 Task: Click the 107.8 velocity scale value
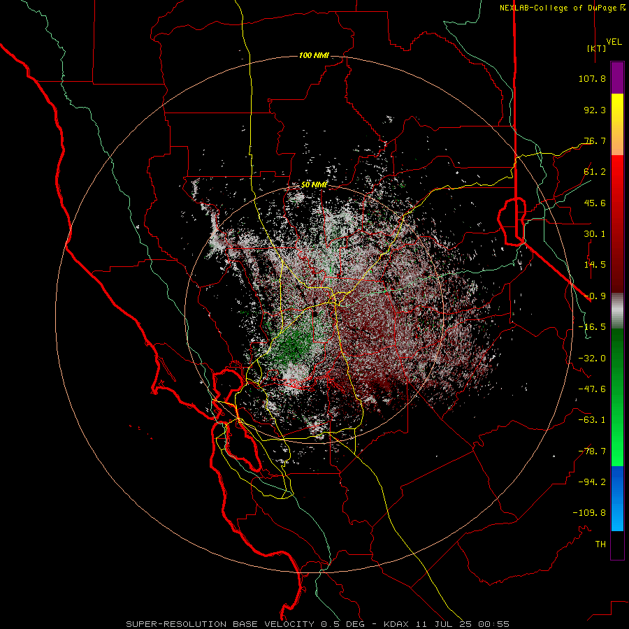(592, 78)
